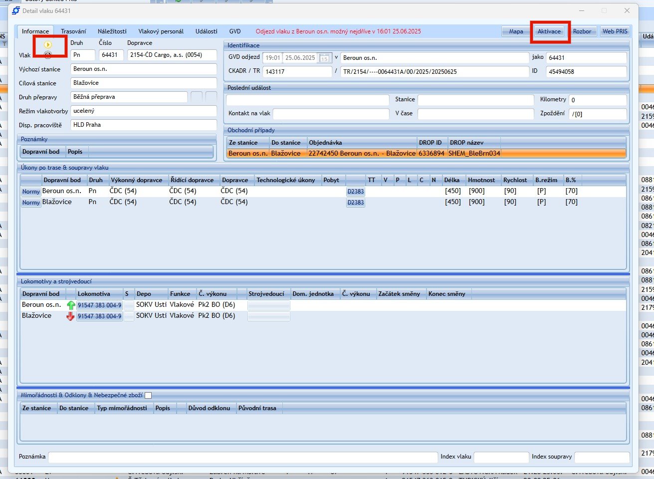The height and width of the screenshot is (479, 654).
Task: Click the red down arrow for Blažovice
Action: (70, 316)
